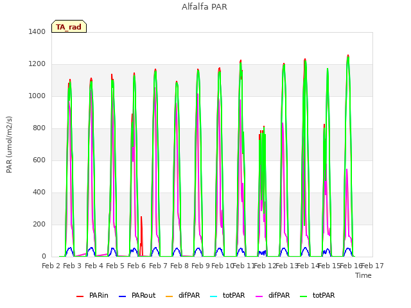Select the PARin legend label
The width and height of the screenshot is (411, 308).
tap(99, 295)
